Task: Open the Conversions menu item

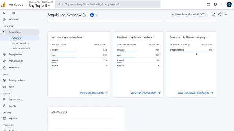Action: (x=15, y=99)
